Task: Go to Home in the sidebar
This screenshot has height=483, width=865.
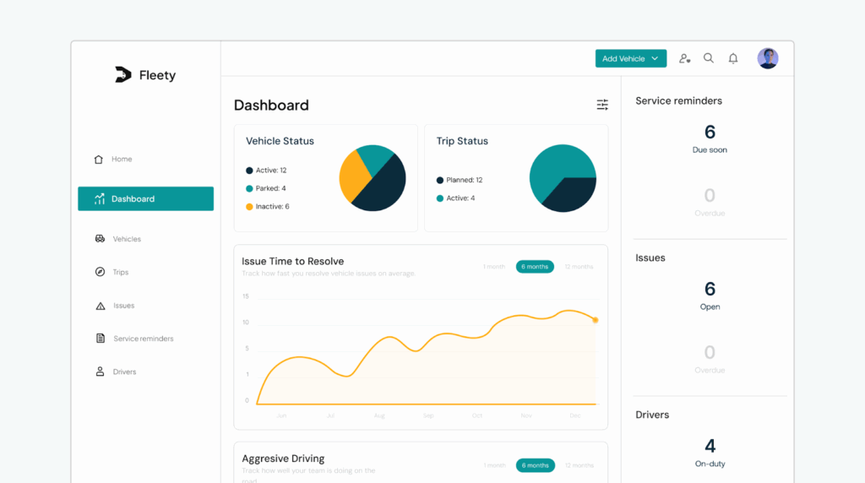Action: [122, 159]
